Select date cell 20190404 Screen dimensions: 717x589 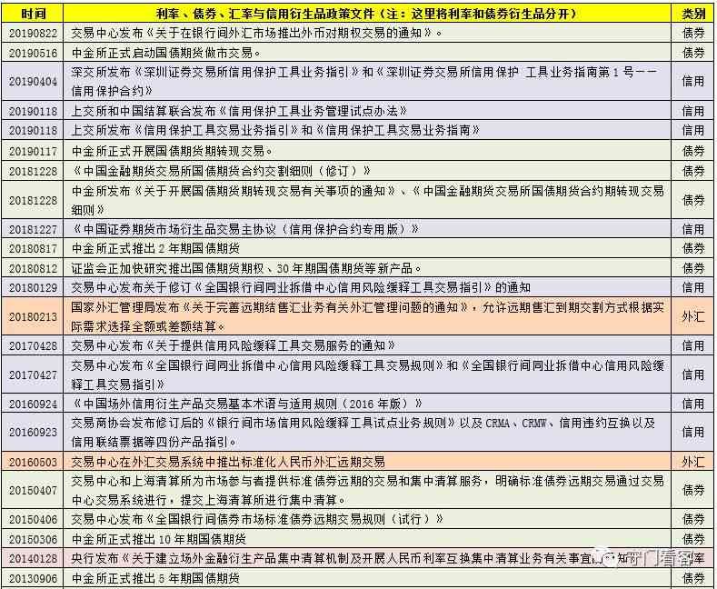click(x=33, y=82)
